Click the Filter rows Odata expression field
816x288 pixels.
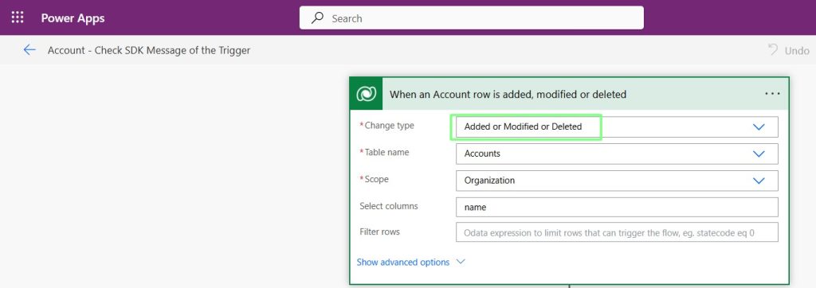[x=617, y=232]
